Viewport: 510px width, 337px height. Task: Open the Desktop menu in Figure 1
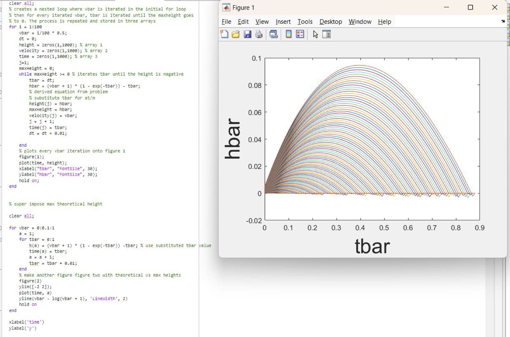coord(331,22)
